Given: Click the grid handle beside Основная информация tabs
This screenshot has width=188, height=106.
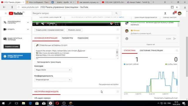Looking at the screenshot, I should tap(117, 38).
